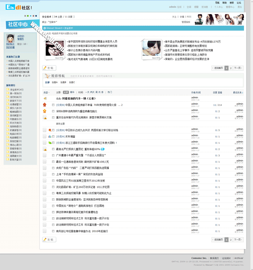Open the announcement 转最省油的汽车一辆（云雀）
This screenshot has width=253, height=270.
pos(79,99)
